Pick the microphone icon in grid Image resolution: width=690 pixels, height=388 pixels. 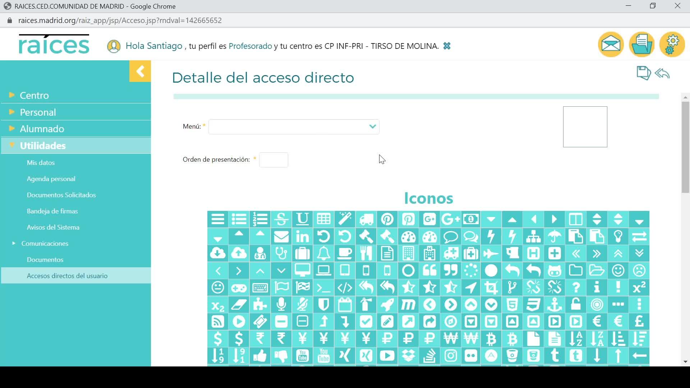tap(281, 305)
